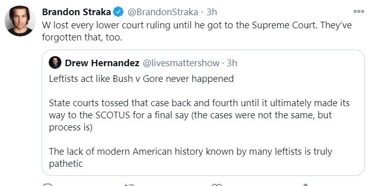Image resolution: width=367 pixels, height=186 pixels.
Task: Click the reply speech bubble icon
Action: tap(48, 184)
